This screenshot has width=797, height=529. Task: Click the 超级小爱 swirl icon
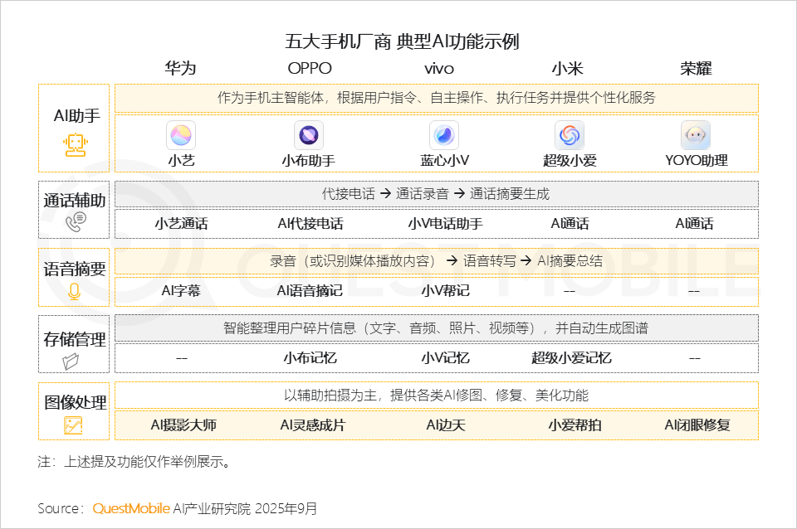[570, 135]
